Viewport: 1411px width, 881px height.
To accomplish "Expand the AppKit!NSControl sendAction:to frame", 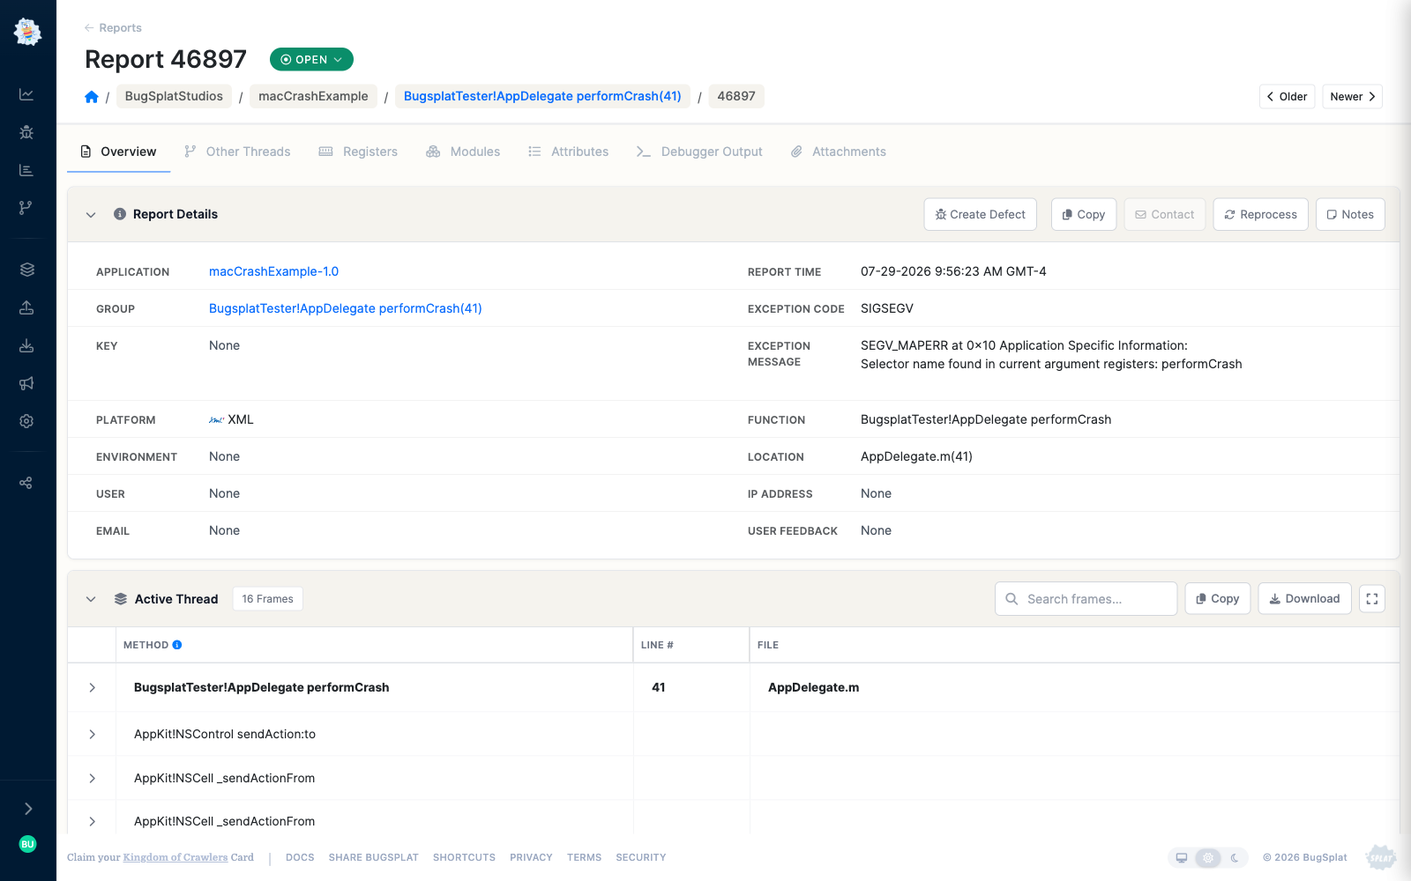I will click(x=92, y=734).
